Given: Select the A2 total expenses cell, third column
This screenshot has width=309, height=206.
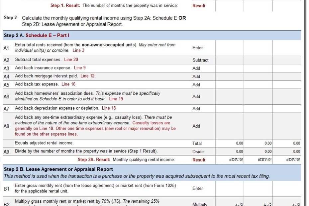Looking at the screenshot, I should [287, 60].
